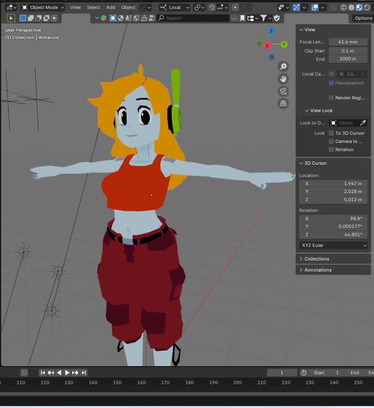The image size is (374, 408).
Task: Enable Lock To 3D Cursor checkbox
Action: tap(331, 133)
